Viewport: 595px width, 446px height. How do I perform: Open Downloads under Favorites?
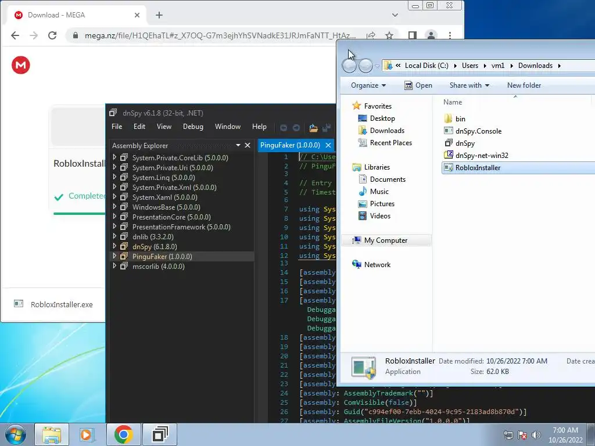(382, 131)
